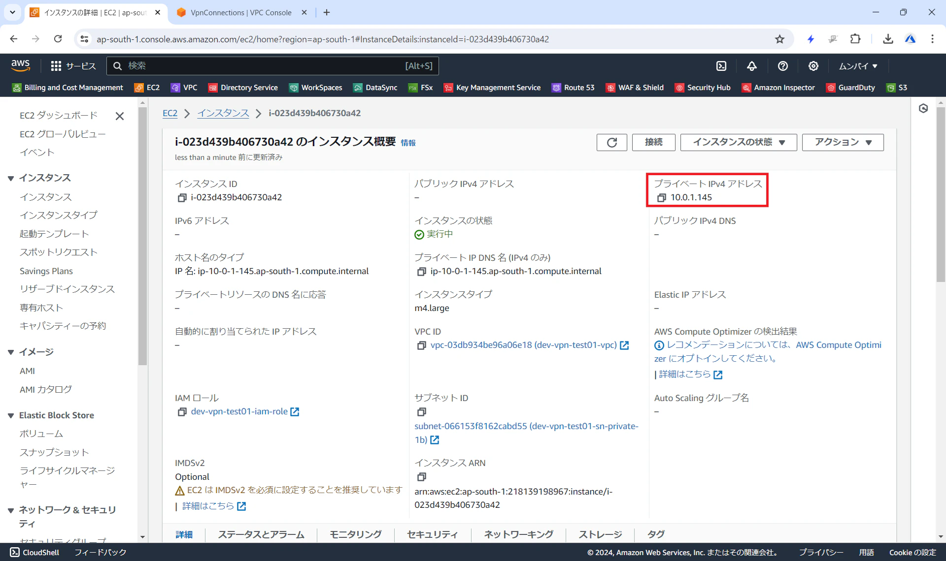The height and width of the screenshot is (561, 946).
Task: Open the Chrome three-dot menu
Action: coord(932,39)
